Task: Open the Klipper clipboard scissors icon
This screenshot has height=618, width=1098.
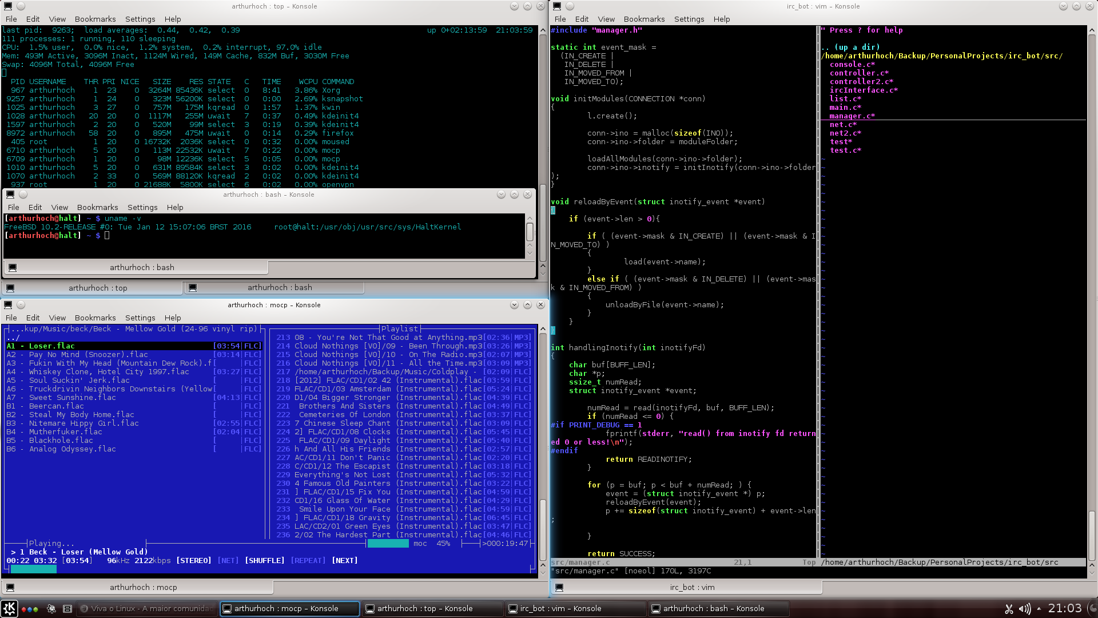Action: pyautogui.click(x=1009, y=609)
